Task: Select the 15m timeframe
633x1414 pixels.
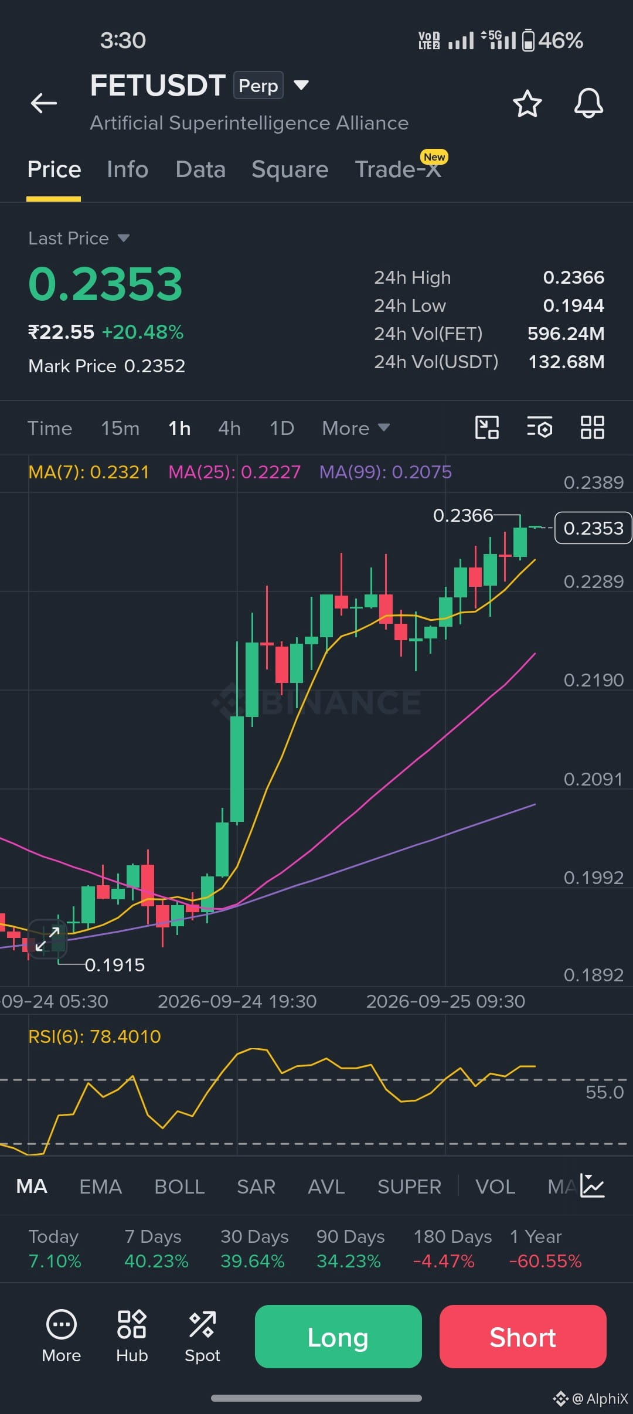Action: 120,428
